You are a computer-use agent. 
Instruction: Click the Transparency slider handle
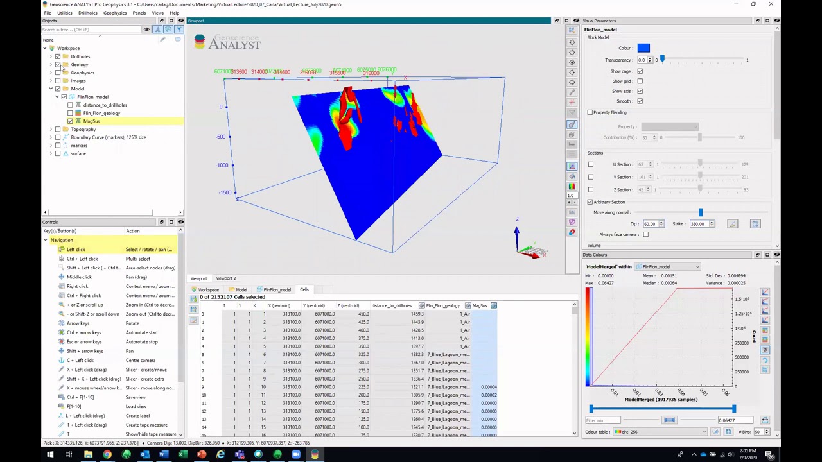click(x=662, y=60)
